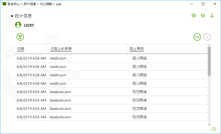Select the last facebook.com 社交网络 row

click(x=111, y=117)
